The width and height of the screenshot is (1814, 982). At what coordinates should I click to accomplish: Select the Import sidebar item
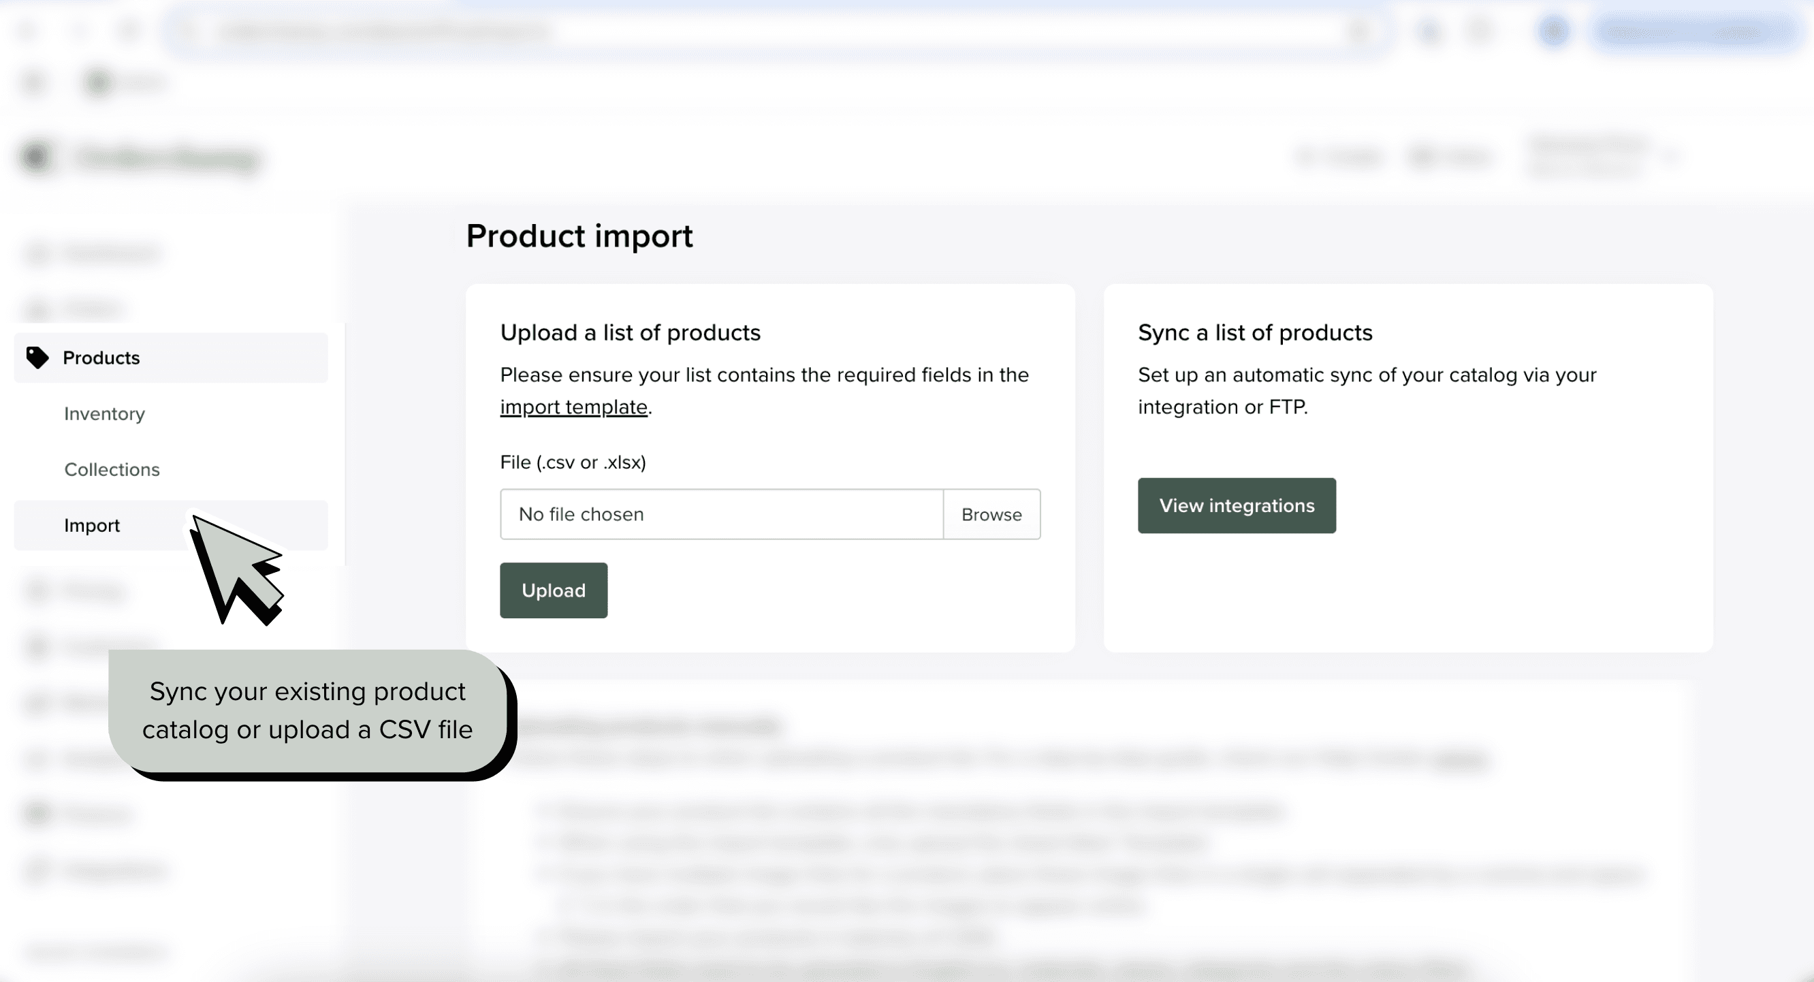pos(91,526)
